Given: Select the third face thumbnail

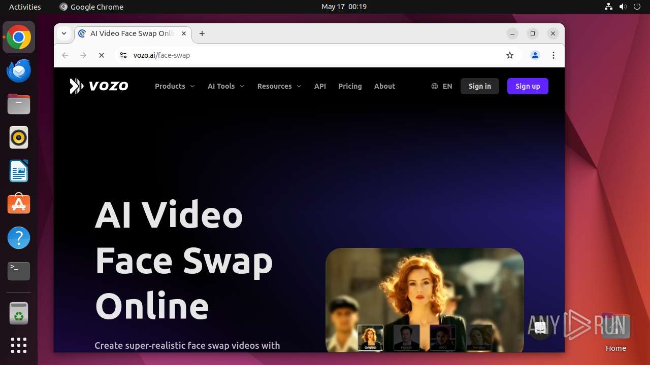Looking at the screenshot, I should [443, 338].
